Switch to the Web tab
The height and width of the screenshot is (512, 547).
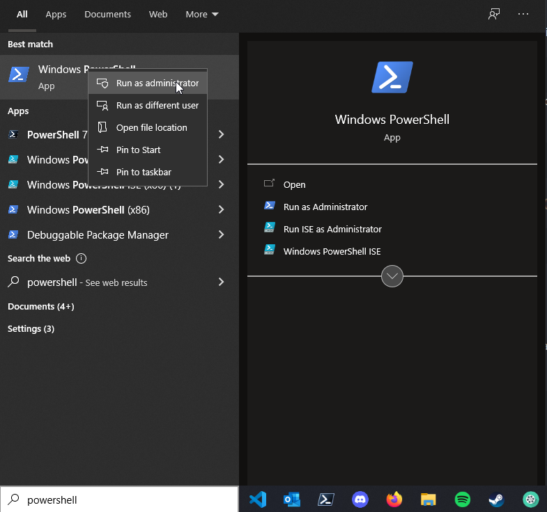[158, 15]
